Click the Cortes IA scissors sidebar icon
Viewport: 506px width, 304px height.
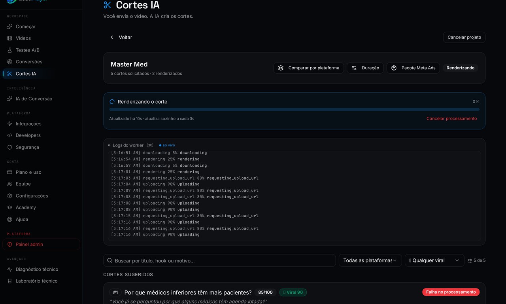click(10, 74)
